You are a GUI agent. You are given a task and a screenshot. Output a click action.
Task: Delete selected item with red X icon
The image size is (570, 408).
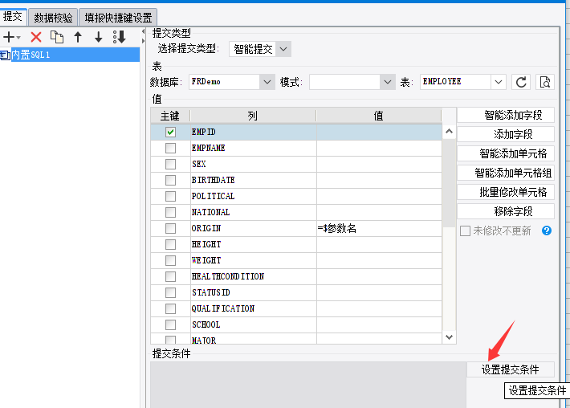(x=36, y=37)
